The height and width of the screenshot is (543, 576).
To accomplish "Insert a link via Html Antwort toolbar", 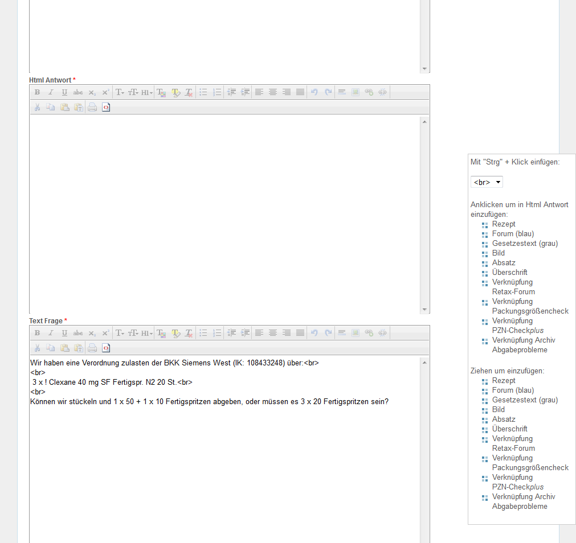I will click(369, 92).
